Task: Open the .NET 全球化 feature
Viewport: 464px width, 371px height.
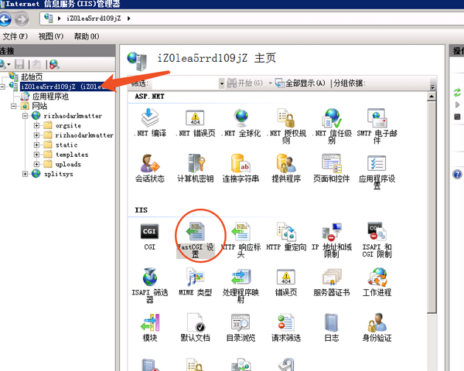Action: point(241,123)
